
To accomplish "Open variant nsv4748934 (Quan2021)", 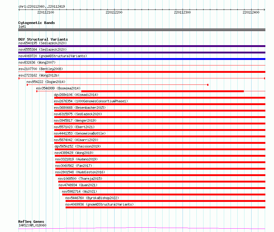I will click(x=78, y=185).
